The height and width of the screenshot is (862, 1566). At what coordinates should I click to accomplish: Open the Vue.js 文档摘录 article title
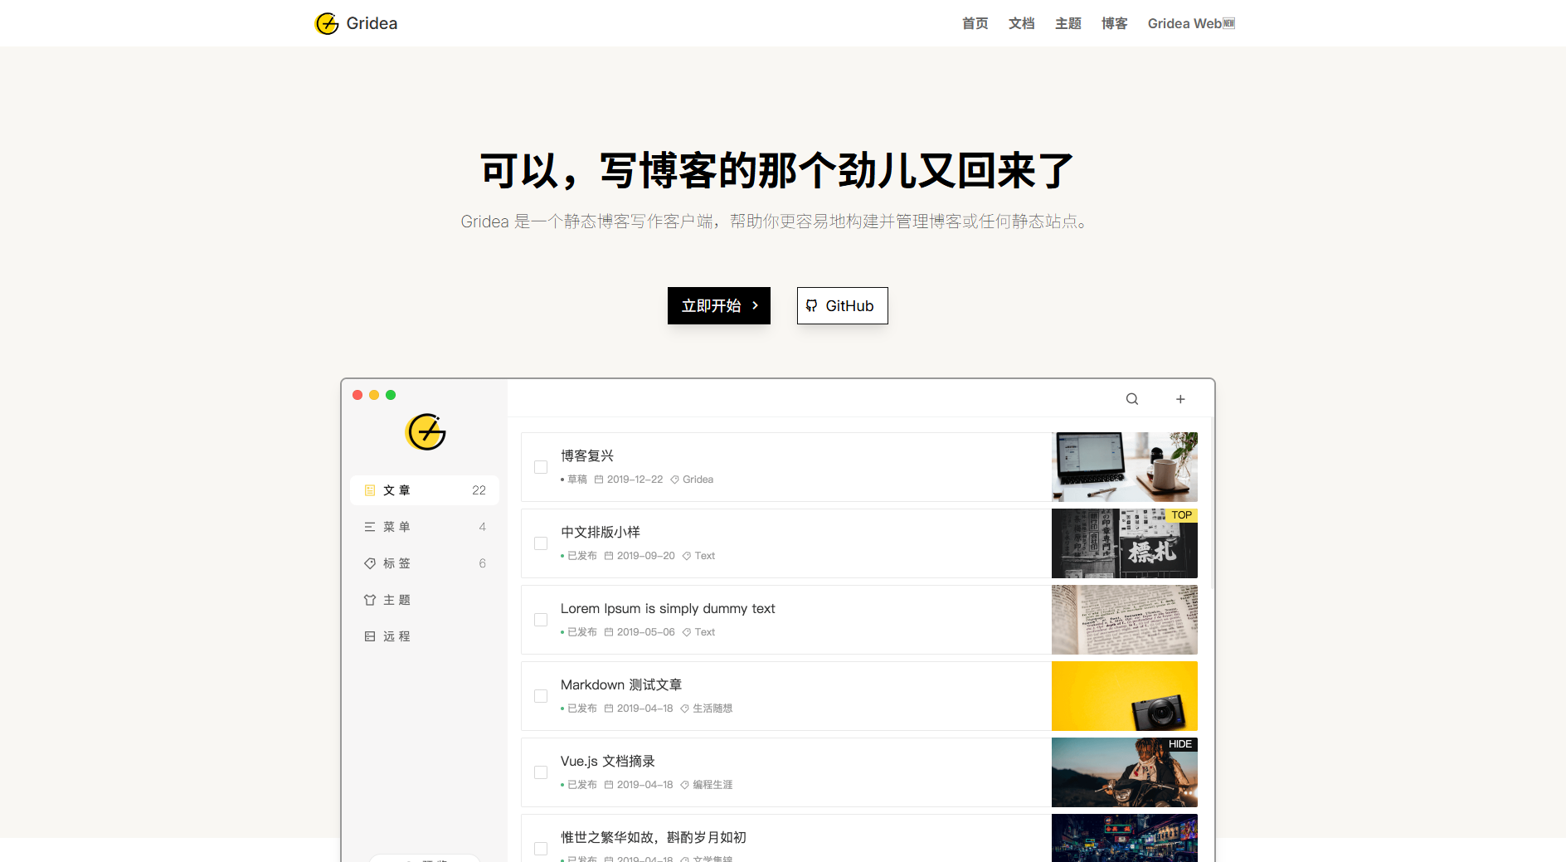click(607, 761)
